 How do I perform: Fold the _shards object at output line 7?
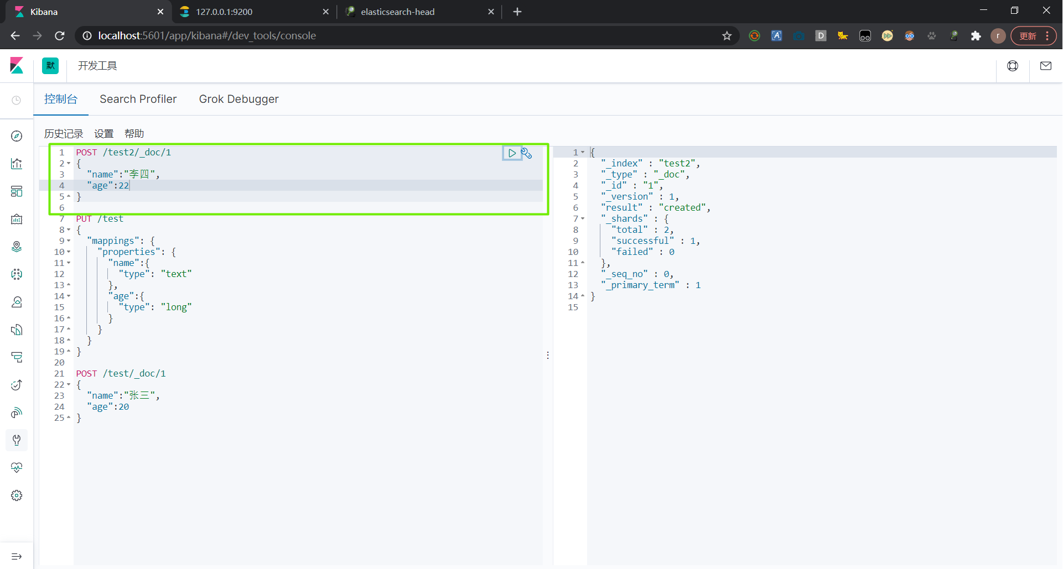[x=583, y=219]
